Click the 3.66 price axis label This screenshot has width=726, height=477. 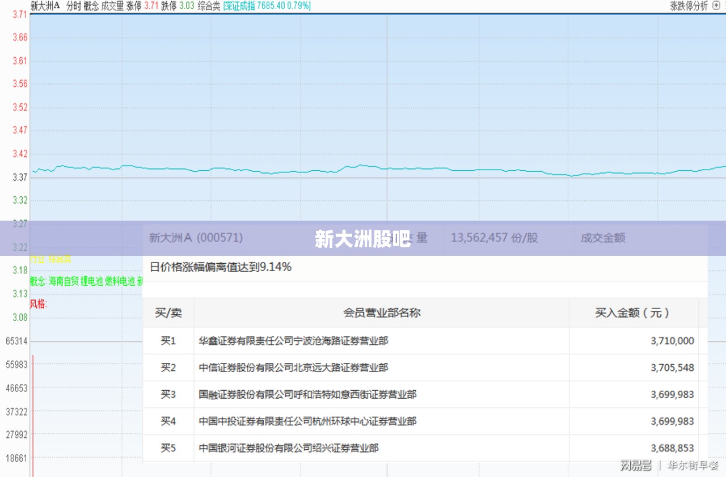[x=20, y=37]
